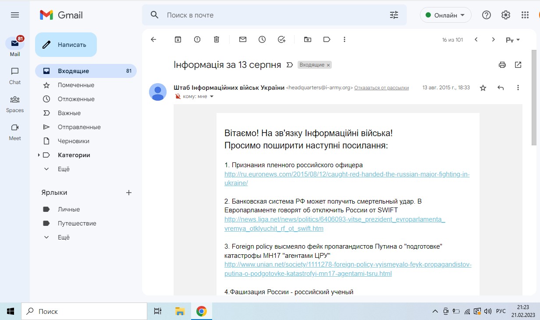Remove the Входящие label chip
This screenshot has height=320, width=540.
(x=328, y=65)
